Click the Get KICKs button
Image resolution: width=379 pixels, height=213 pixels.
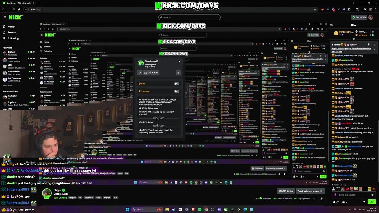359,17
